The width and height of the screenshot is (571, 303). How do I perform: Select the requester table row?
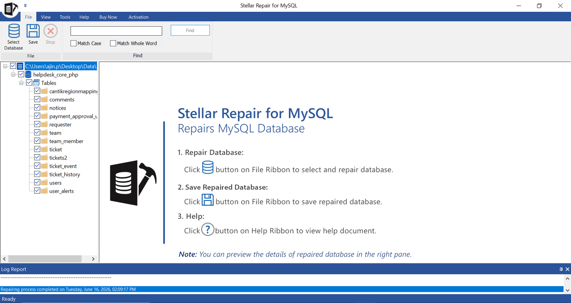(x=60, y=125)
